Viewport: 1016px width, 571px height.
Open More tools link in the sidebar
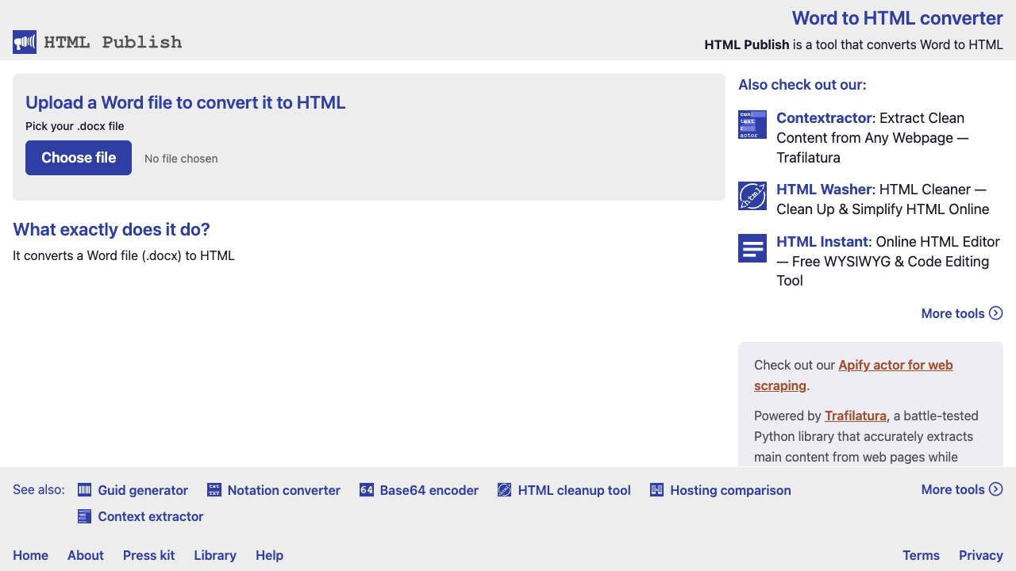pyautogui.click(x=961, y=314)
